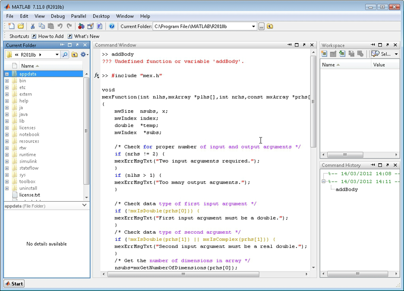The width and height of the screenshot is (404, 291).
Task: Open the Parallel menu
Action: pos(79,16)
